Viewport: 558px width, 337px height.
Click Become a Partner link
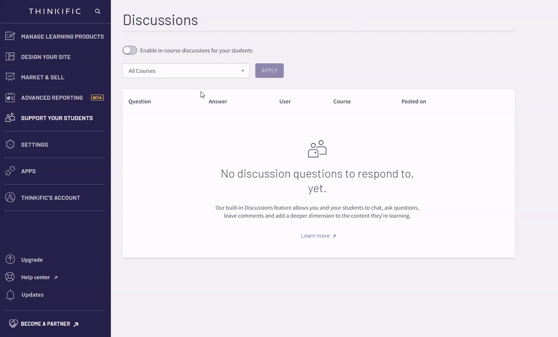point(46,324)
